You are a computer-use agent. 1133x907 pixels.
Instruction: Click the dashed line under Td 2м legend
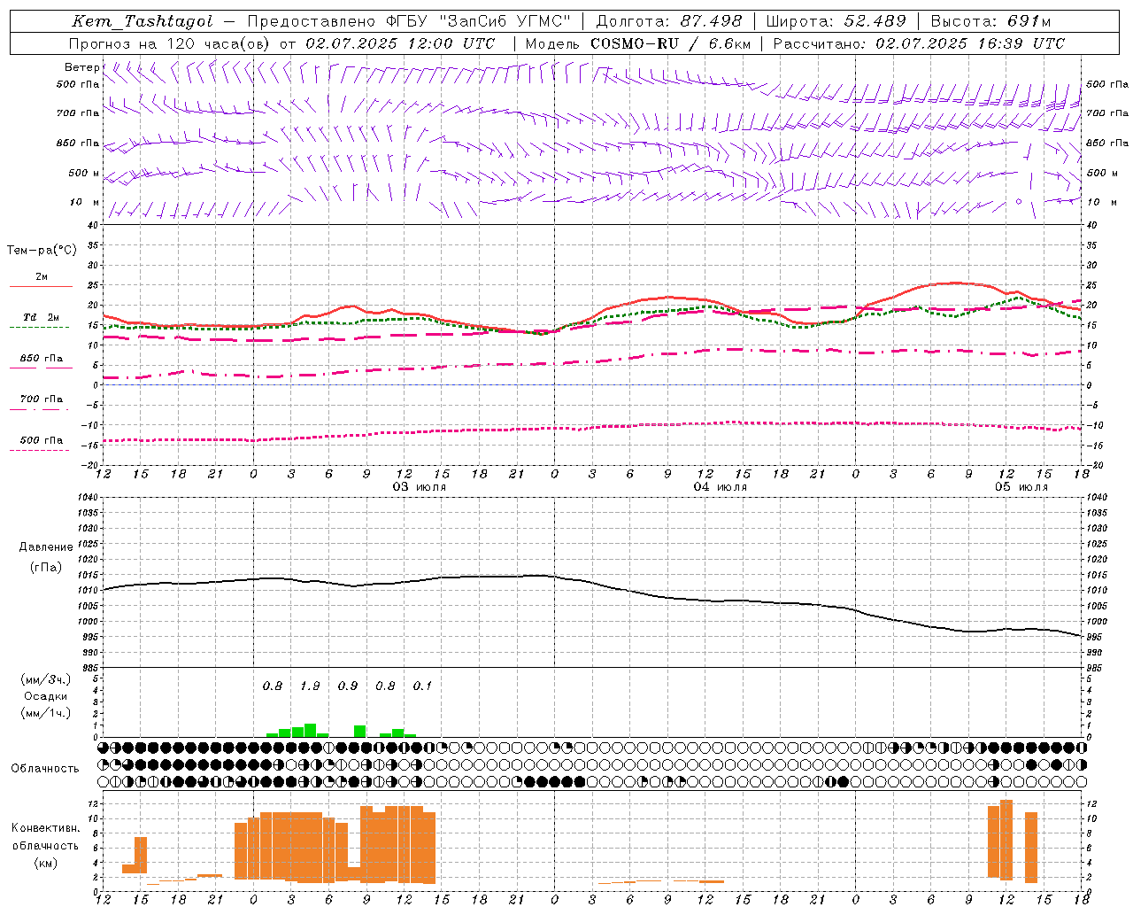pyautogui.click(x=39, y=328)
